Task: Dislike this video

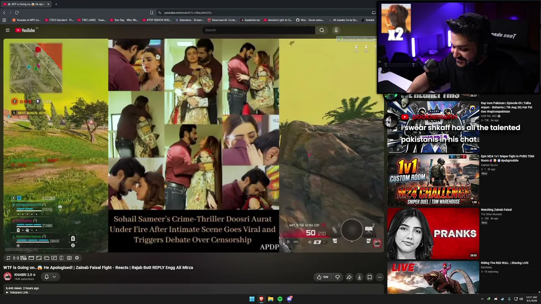Action: coord(337,277)
